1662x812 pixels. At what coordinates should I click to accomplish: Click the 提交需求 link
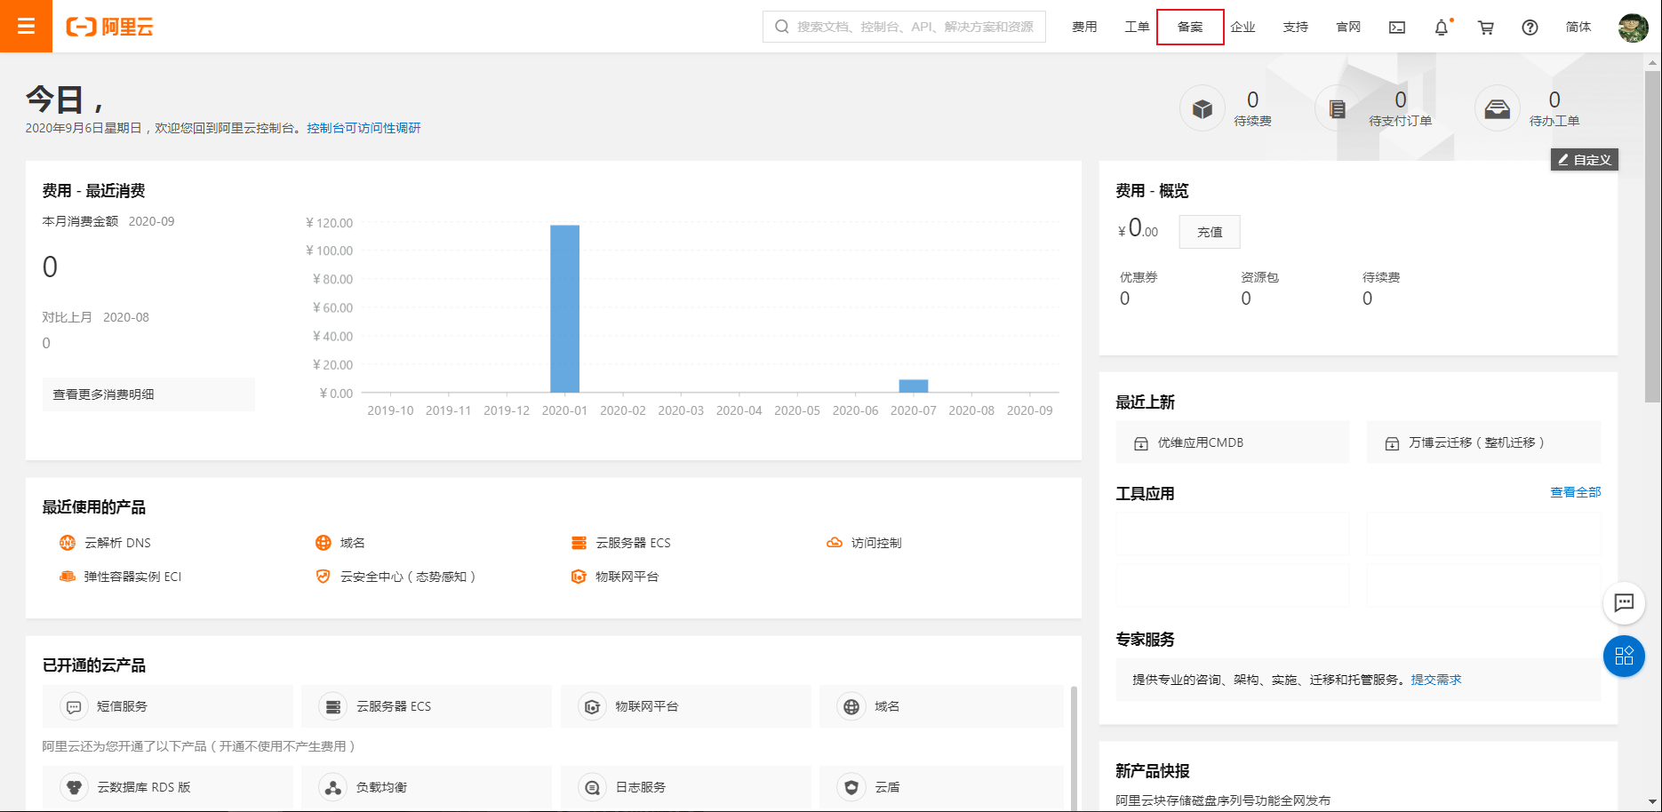pyautogui.click(x=1436, y=680)
